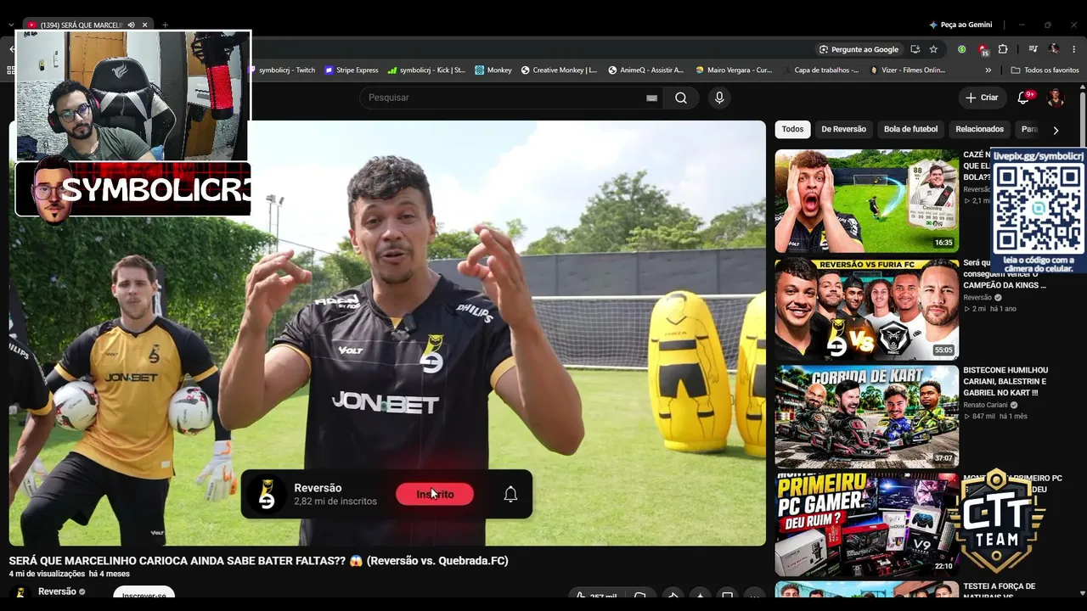The width and height of the screenshot is (1087, 611).
Task: Open the AnimeQ - Assistir bookmark
Action: [x=645, y=70]
